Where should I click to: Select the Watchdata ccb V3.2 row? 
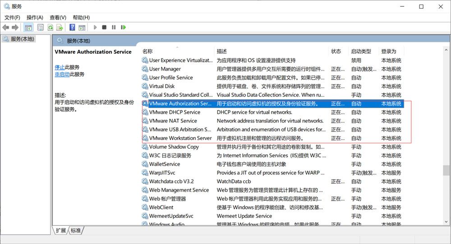click(x=273, y=181)
